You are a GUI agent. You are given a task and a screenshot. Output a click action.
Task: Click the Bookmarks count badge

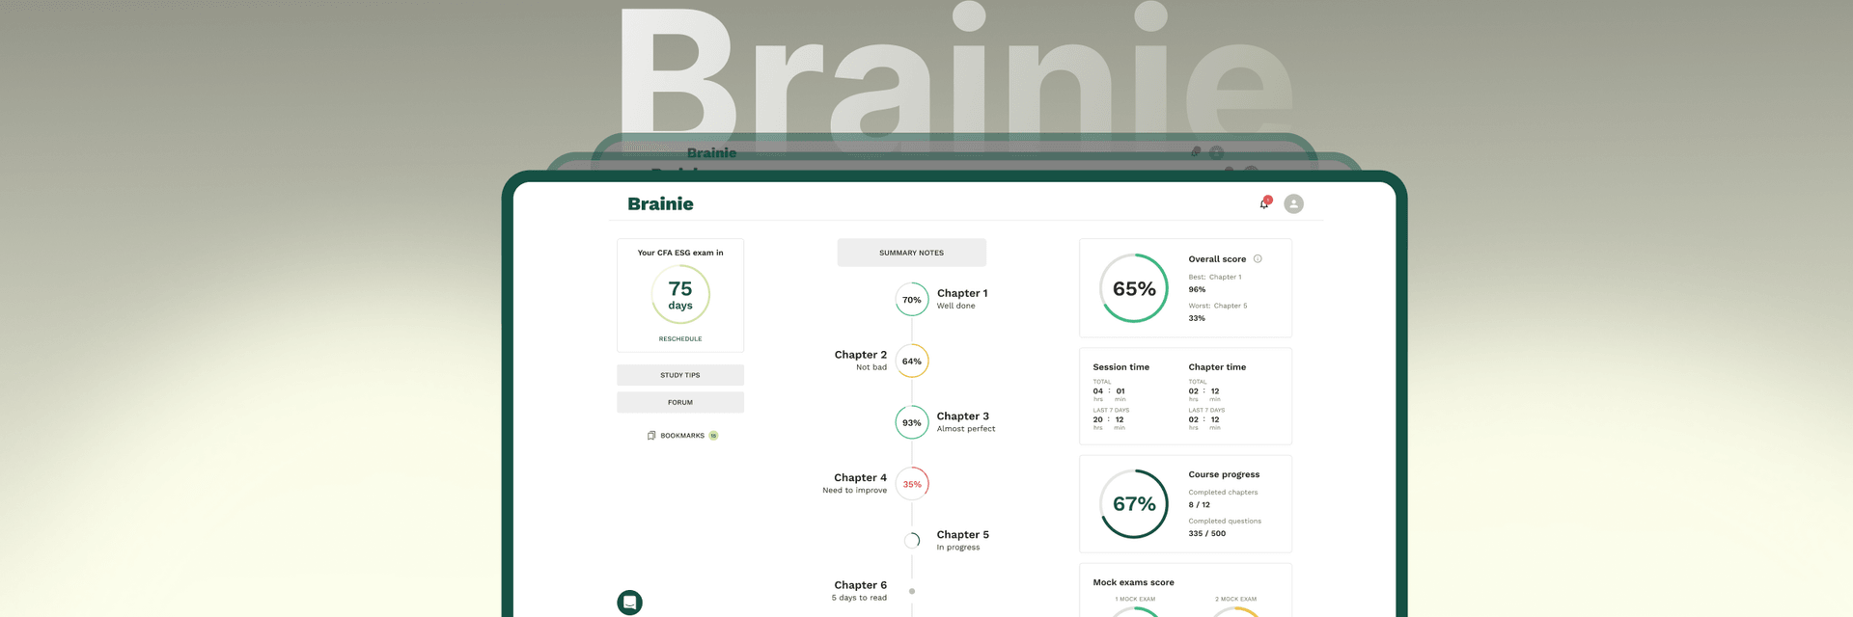coord(713,436)
